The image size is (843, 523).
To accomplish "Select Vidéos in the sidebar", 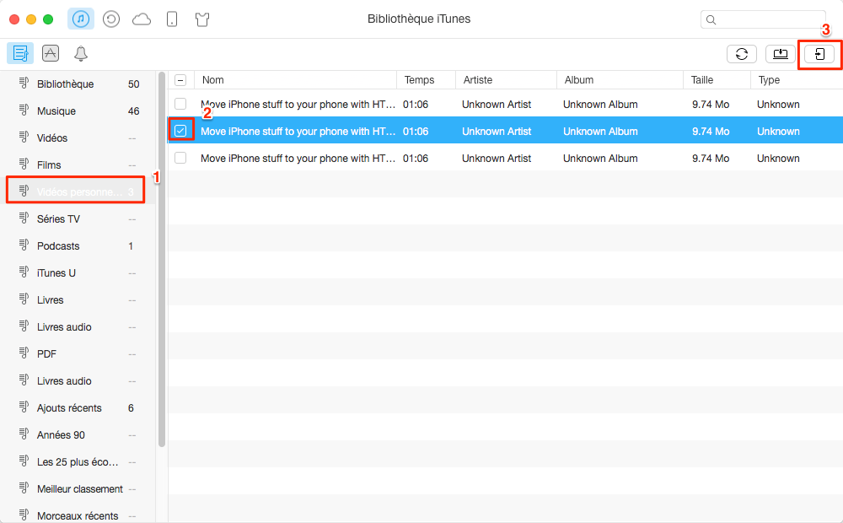I will pyautogui.click(x=78, y=137).
